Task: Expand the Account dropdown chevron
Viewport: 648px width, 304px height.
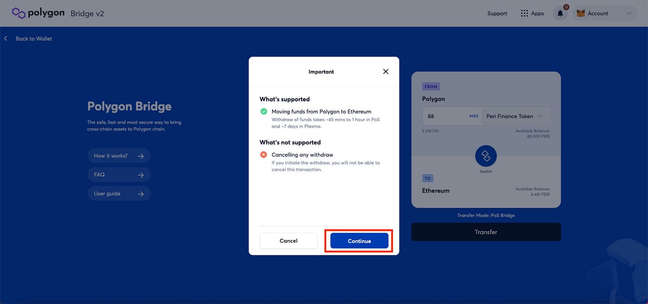Action: coord(629,13)
